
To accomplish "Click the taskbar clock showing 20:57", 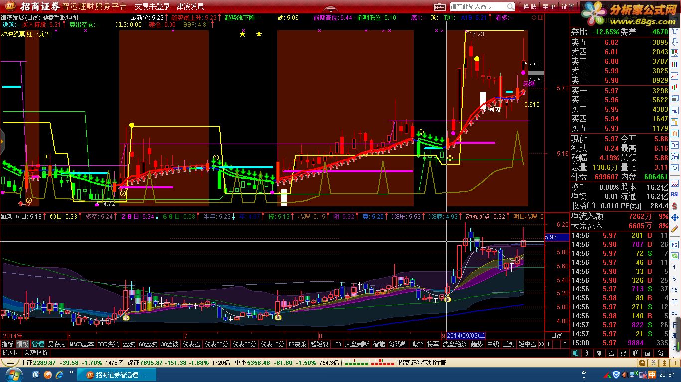I will click(666, 374).
